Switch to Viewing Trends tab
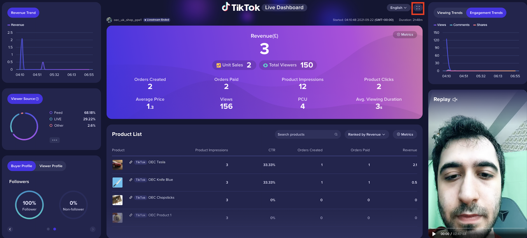 tap(450, 13)
